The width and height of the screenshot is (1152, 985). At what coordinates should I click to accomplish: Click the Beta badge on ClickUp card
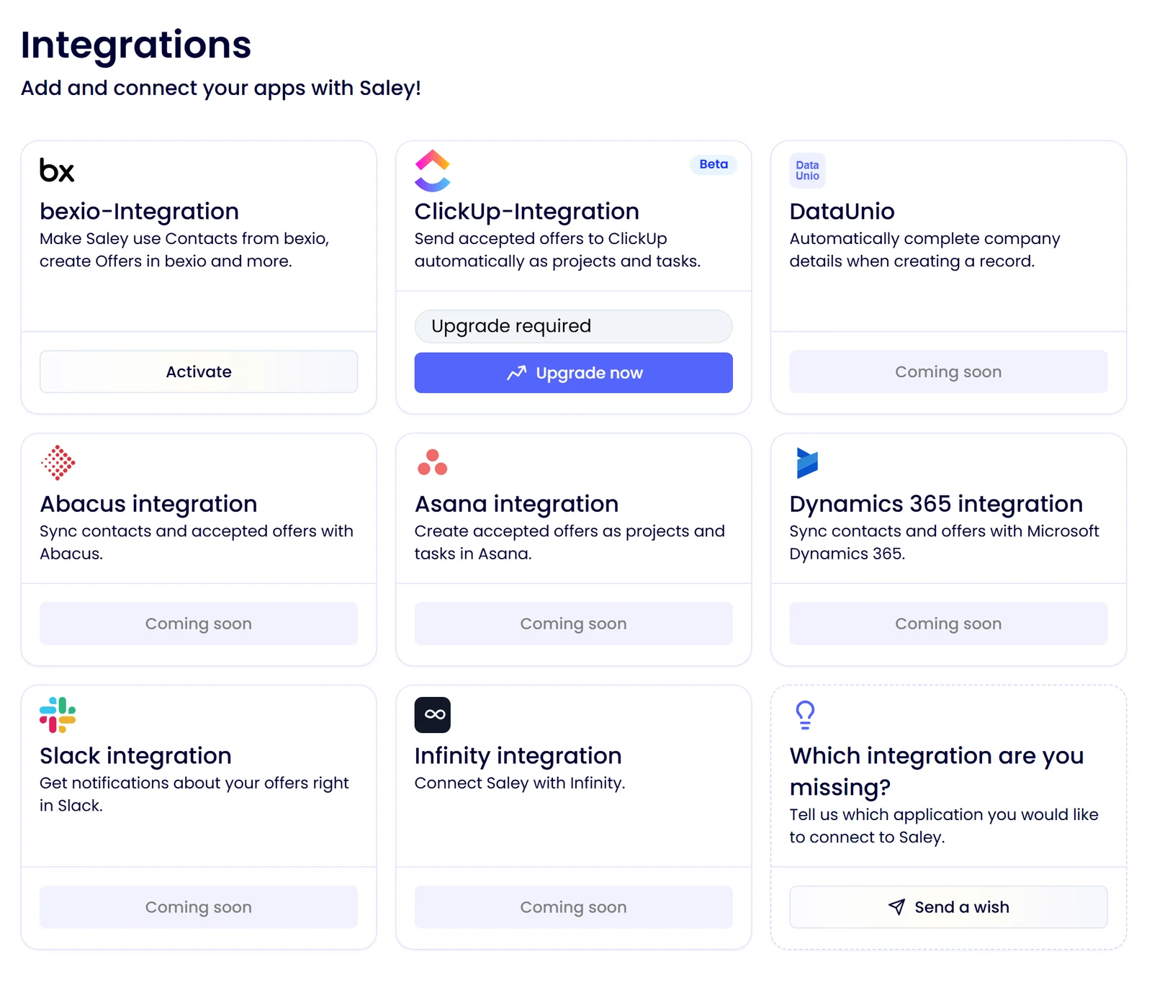click(714, 164)
